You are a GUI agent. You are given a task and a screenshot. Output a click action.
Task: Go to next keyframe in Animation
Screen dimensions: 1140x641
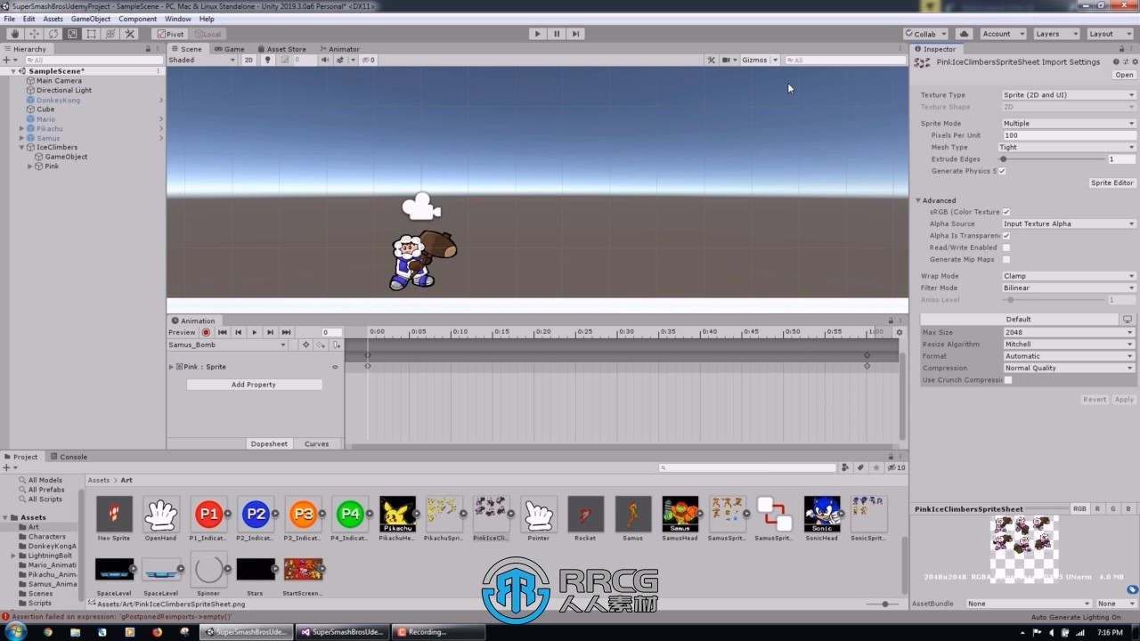[x=270, y=332]
